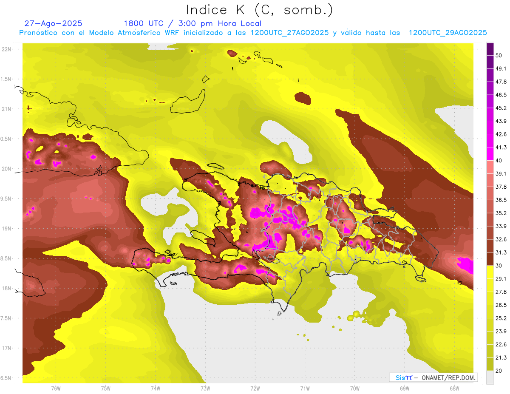This screenshot has width=510, height=394.
Task: Click the 72W longitude axis label
Action: click(255, 388)
